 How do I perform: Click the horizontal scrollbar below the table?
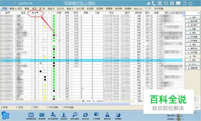(x=67, y=104)
